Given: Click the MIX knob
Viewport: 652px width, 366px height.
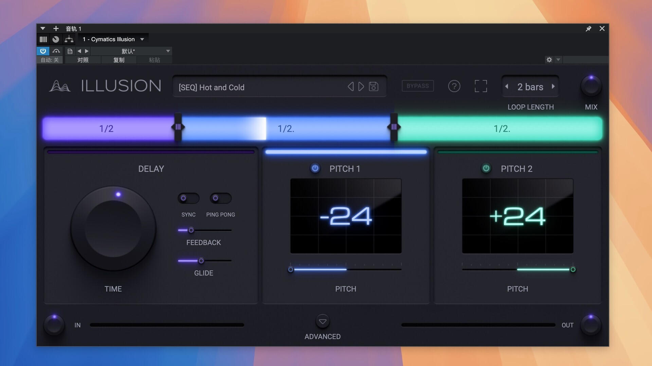Looking at the screenshot, I should (591, 86).
